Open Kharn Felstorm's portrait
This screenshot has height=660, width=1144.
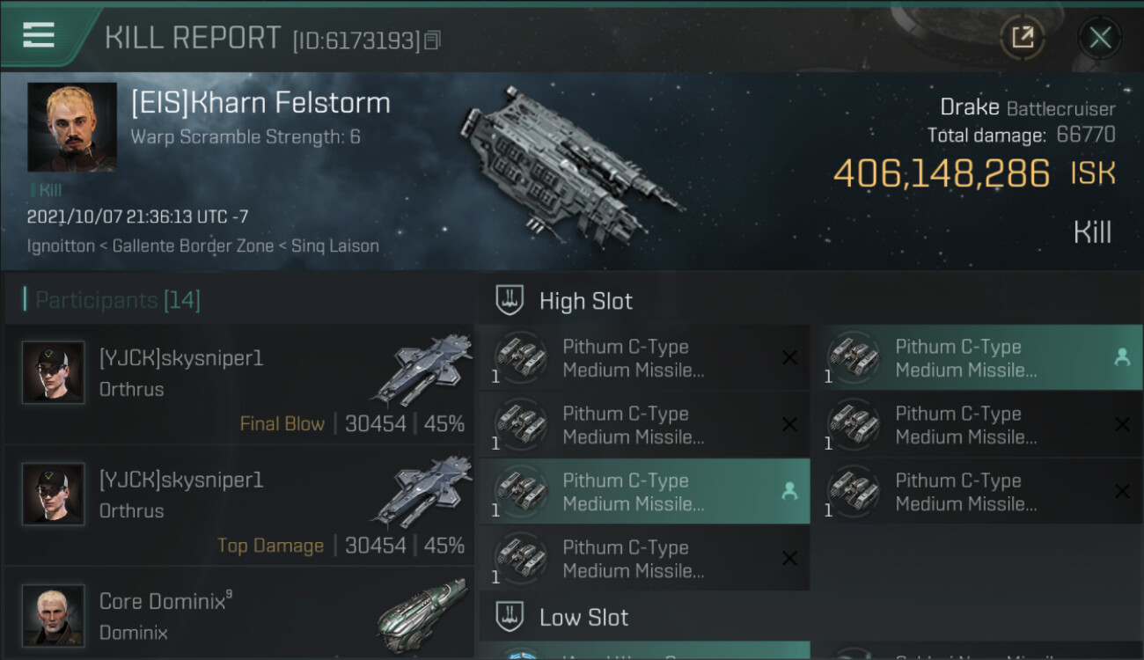pyautogui.click(x=72, y=127)
